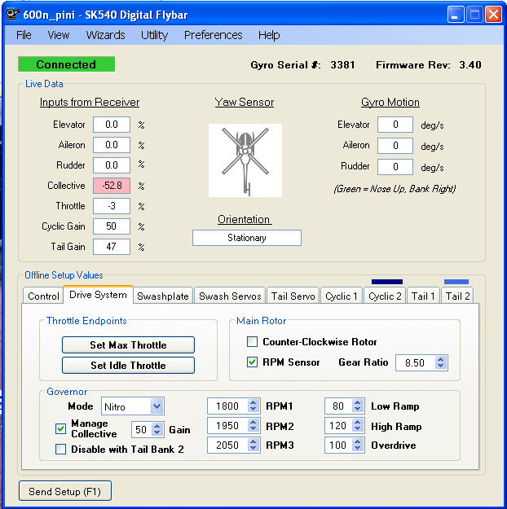Click the Gyro Motion Elevator value box
The width and height of the screenshot is (507, 509).
[395, 125]
